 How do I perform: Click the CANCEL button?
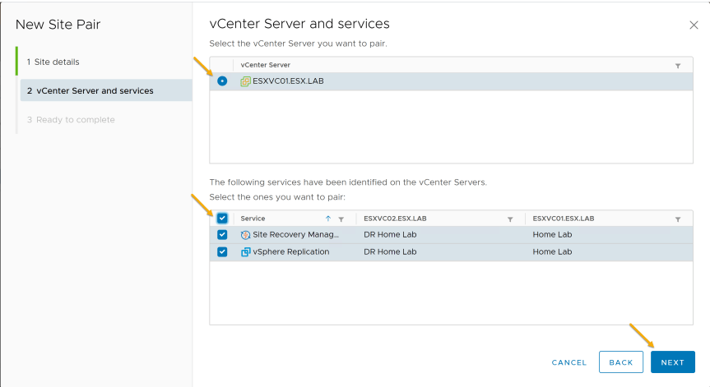pos(568,362)
